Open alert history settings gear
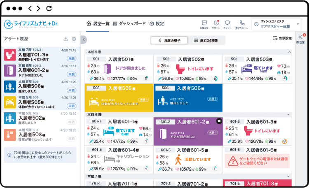309x188 pixels. click(x=74, y=39)
